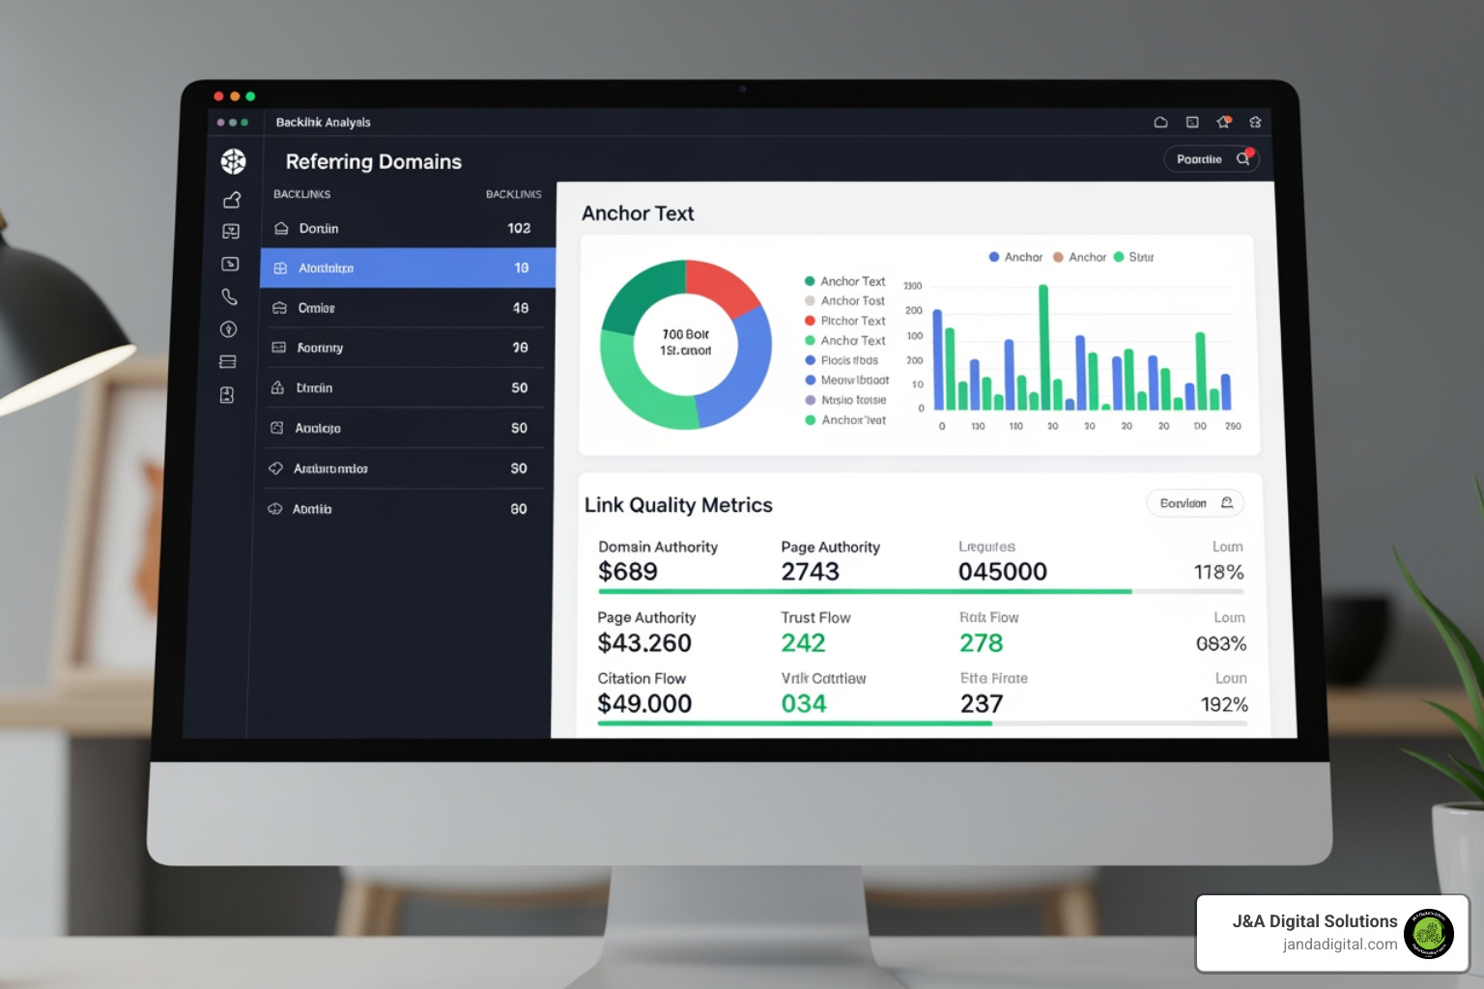Click the cloud icon in the top bar
This screenshot has height=989, width=1484.
(1161, 123)
